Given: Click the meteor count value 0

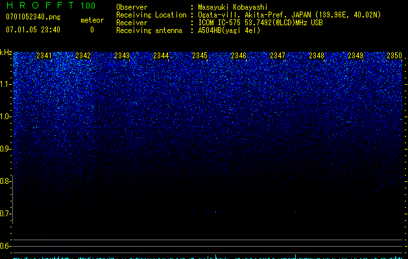Looking at the screenshot, I should 92,30.
